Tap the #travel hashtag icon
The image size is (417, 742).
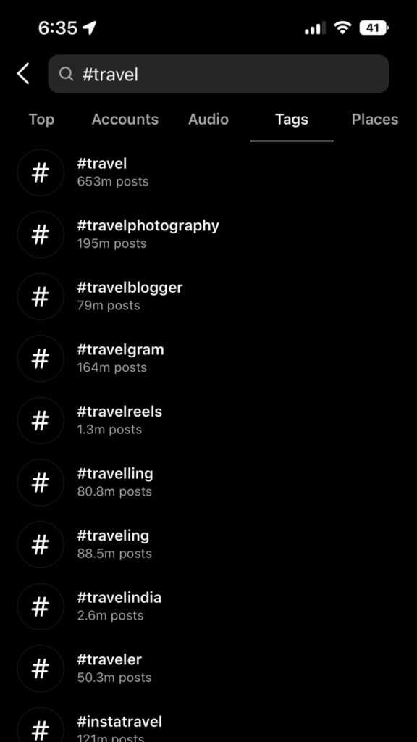click(41, 172)
